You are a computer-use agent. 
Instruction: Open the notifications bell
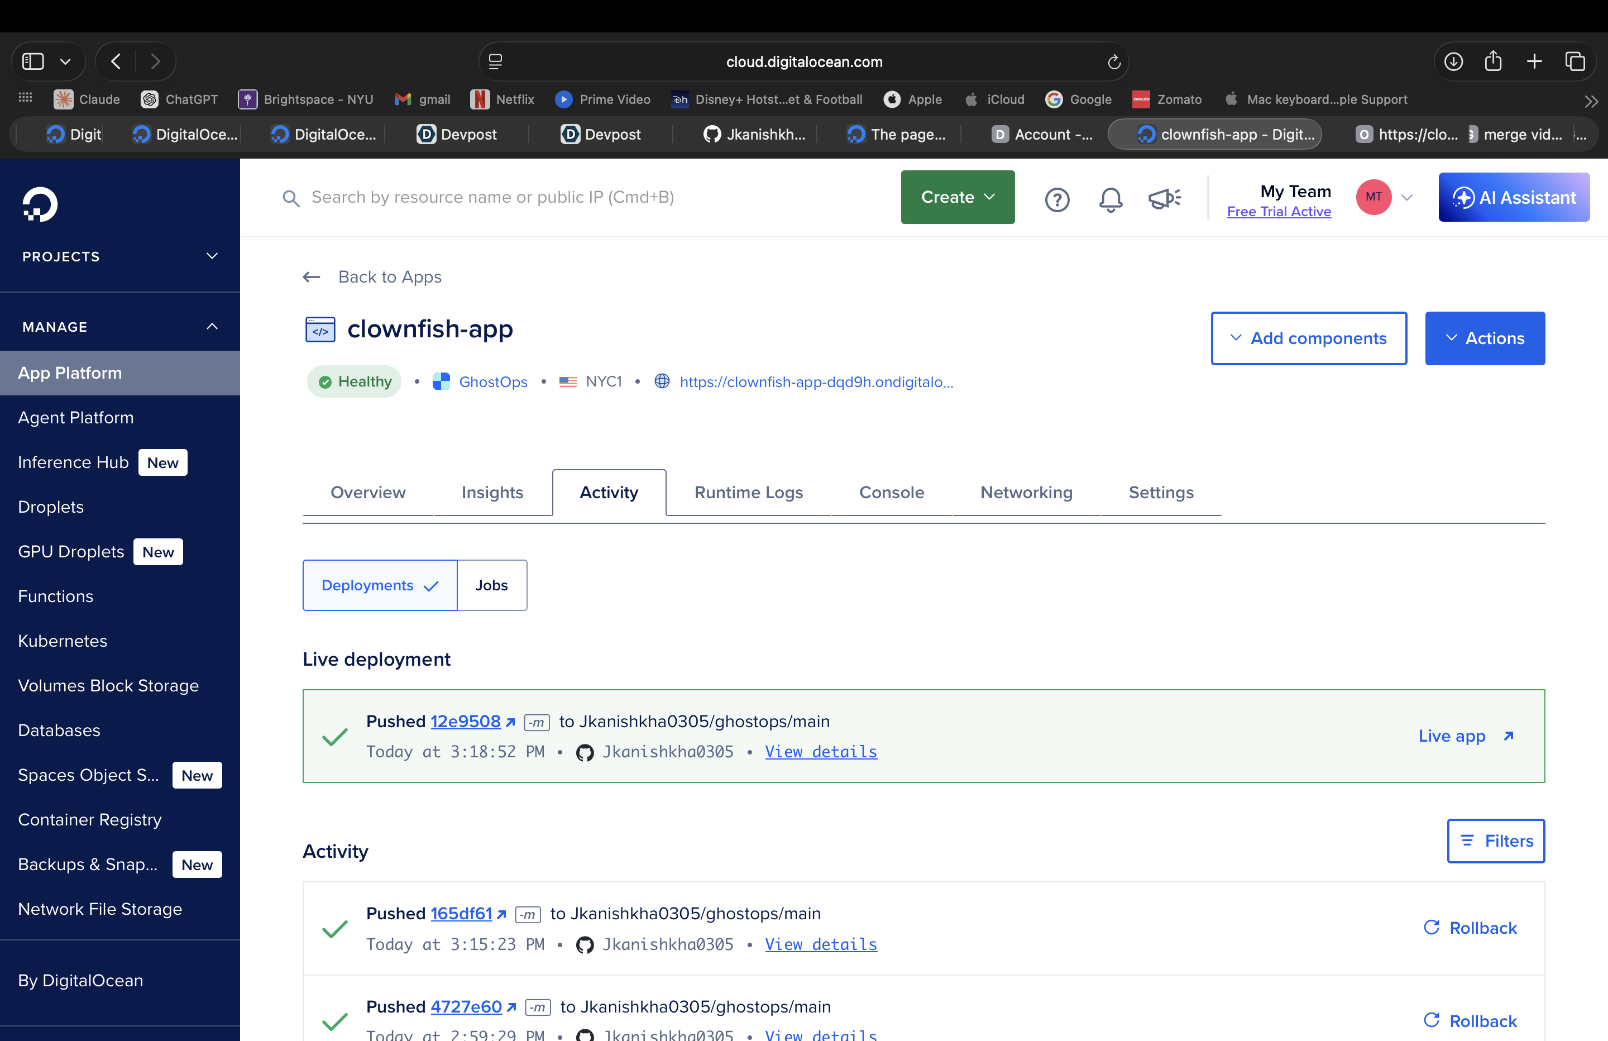[1110, 199]
